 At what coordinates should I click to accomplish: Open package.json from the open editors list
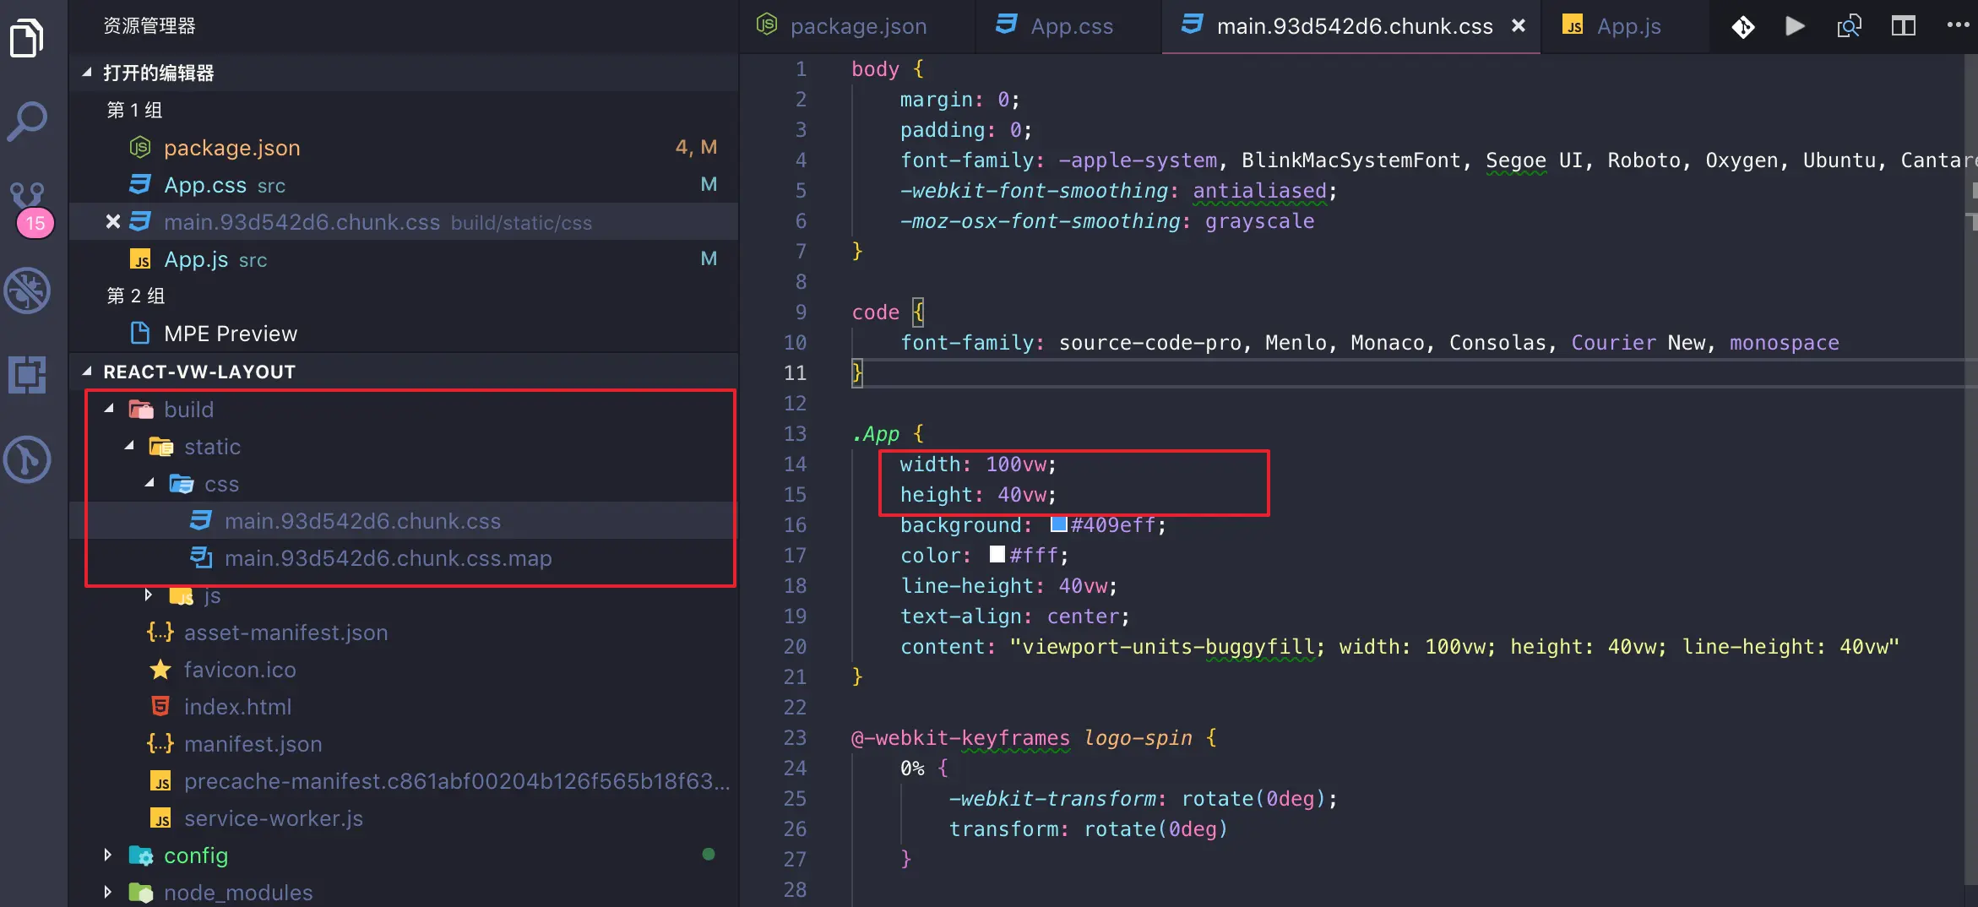pos(404,147)
